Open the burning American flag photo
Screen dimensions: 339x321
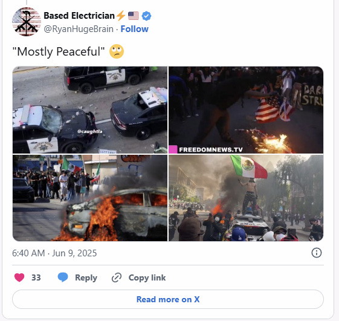coord(246,110)
